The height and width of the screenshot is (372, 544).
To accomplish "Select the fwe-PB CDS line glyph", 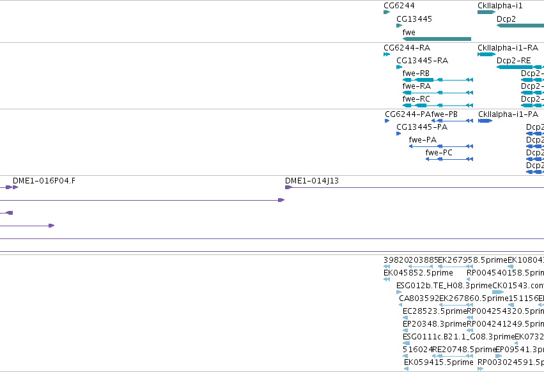I will 452,121.
